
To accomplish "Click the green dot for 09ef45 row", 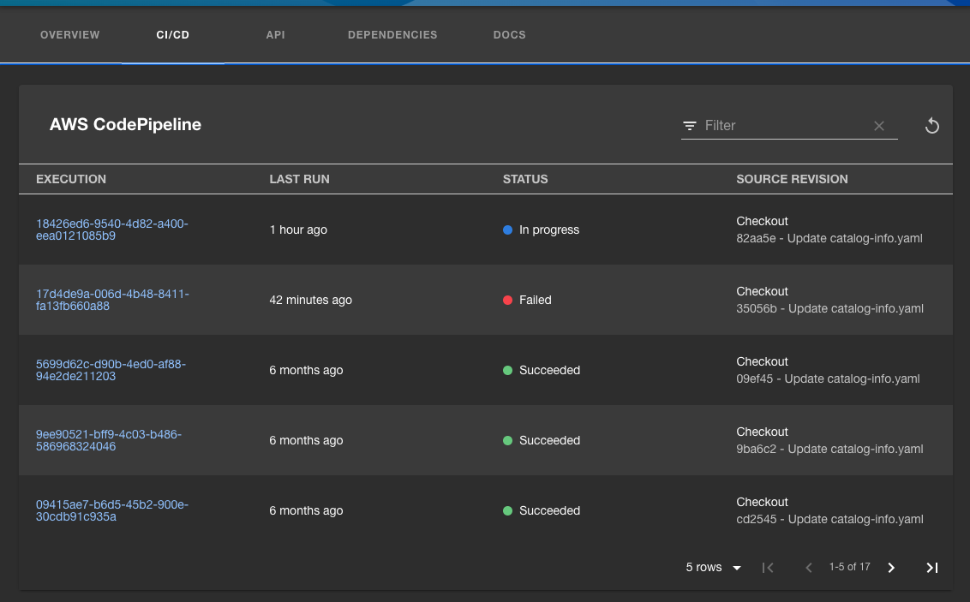I will 508,370.
